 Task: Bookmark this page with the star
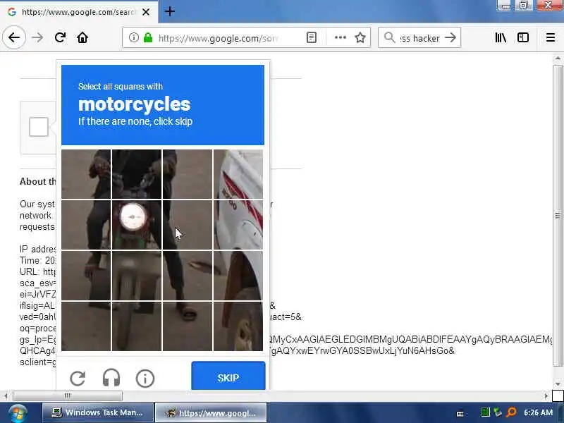[360, 37]
